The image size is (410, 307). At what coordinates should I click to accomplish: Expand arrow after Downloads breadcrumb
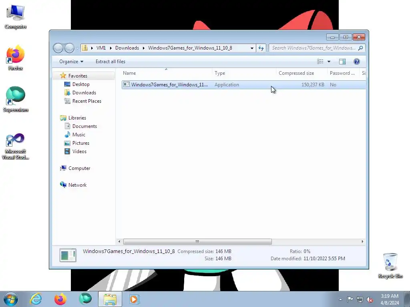click(144, 48)
